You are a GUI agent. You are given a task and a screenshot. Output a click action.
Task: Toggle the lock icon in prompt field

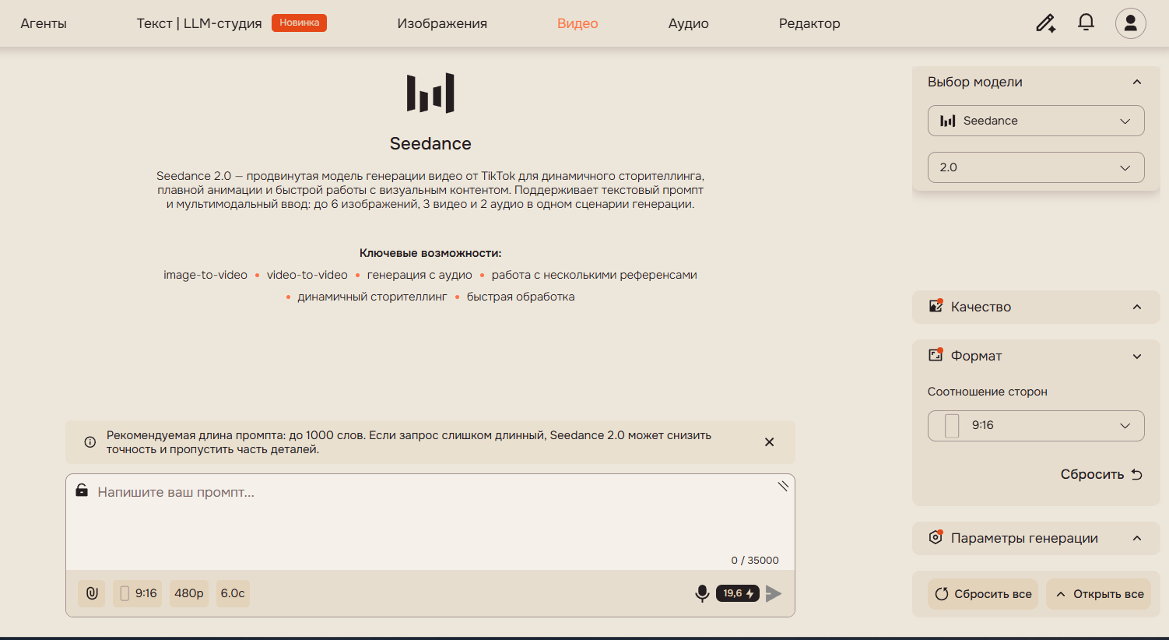click(x=82, y=491)
